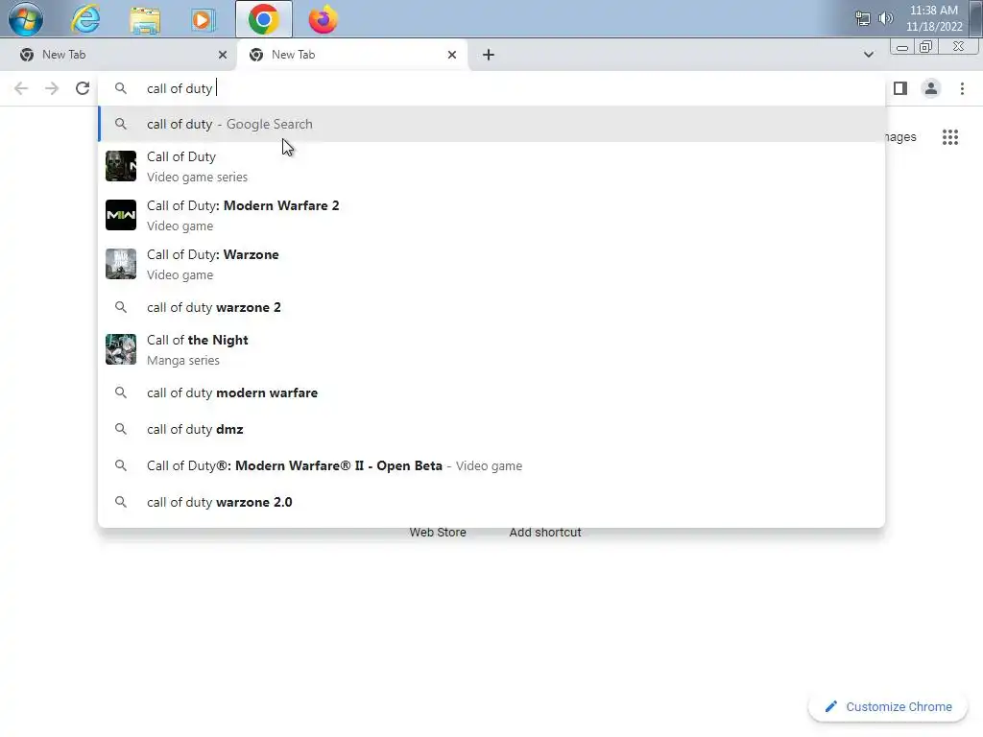This screenshot has height=737, width=983.
Task: Open the Chrome profile avatar
Action: click(931, 88)
